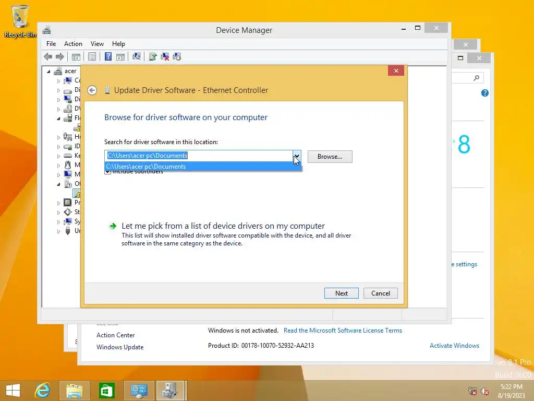Screen dimensions: 534x401
Task: Open the Action menu
Action: click(73, 44)
